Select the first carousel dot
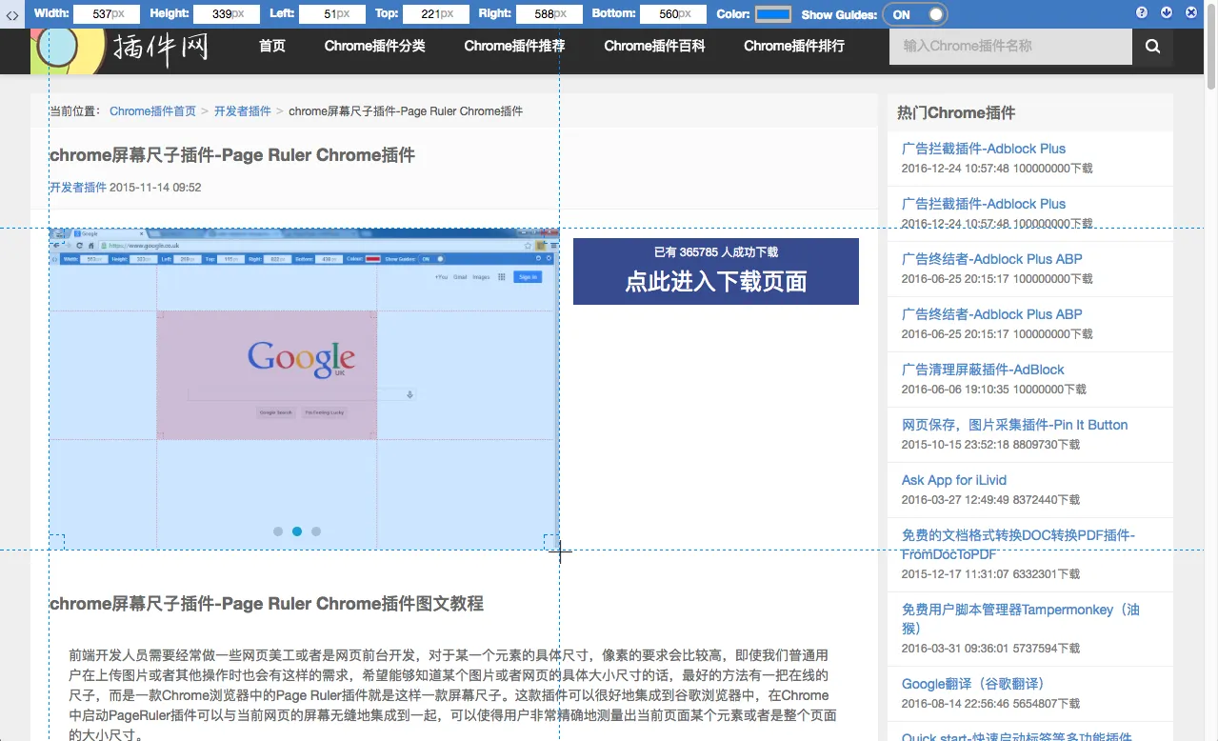This screenshot has height=741, width=1218. click(x=278, y=531)
